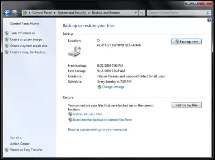Click the blue Back arrow button
This screenshot has width=215, height=160.
[7, 13]
